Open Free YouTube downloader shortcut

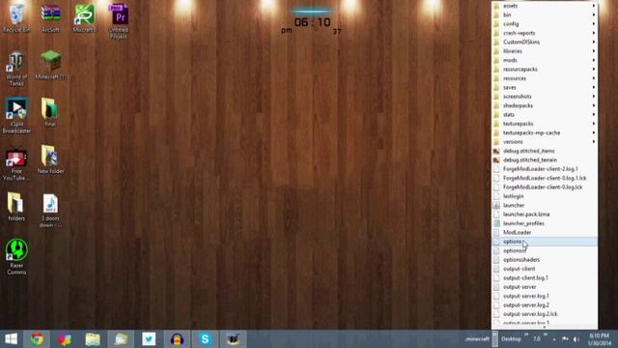tap(16, 162)
